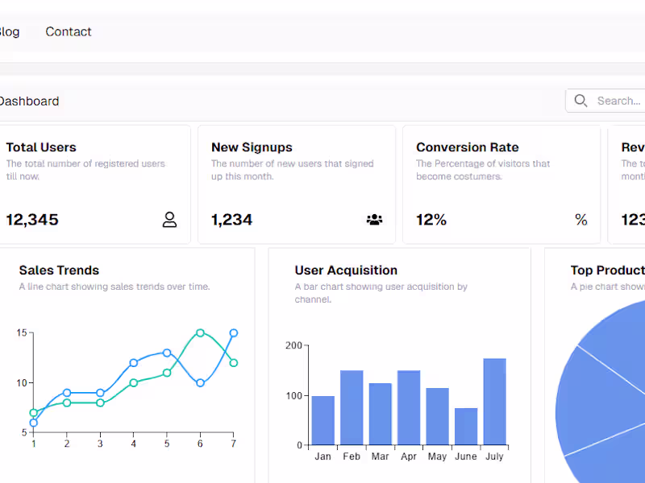Select the Total Users card title
The width and height of the screenshot is (645, 483).
point(41,147)
